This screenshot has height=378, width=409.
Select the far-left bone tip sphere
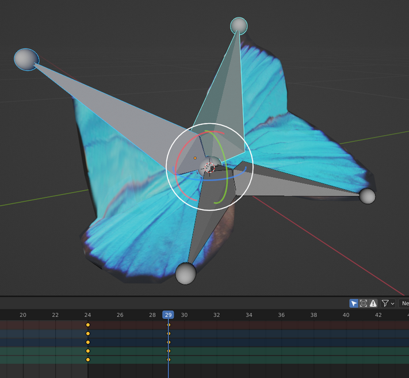(x=26, y=59)
